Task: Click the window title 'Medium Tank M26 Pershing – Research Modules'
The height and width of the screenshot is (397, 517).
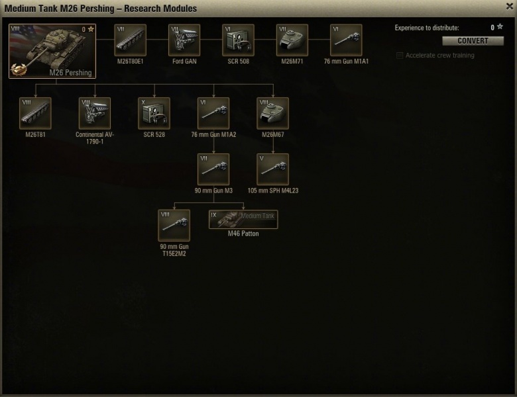Action: pos(101,8)
